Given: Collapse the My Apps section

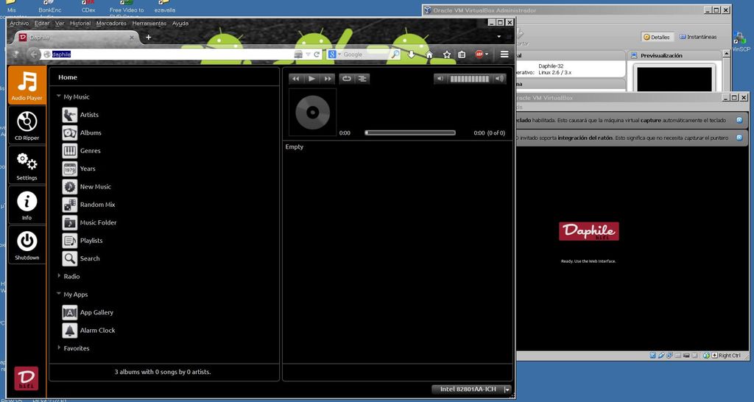Looking at the screenshot, I should coord(59,294).
